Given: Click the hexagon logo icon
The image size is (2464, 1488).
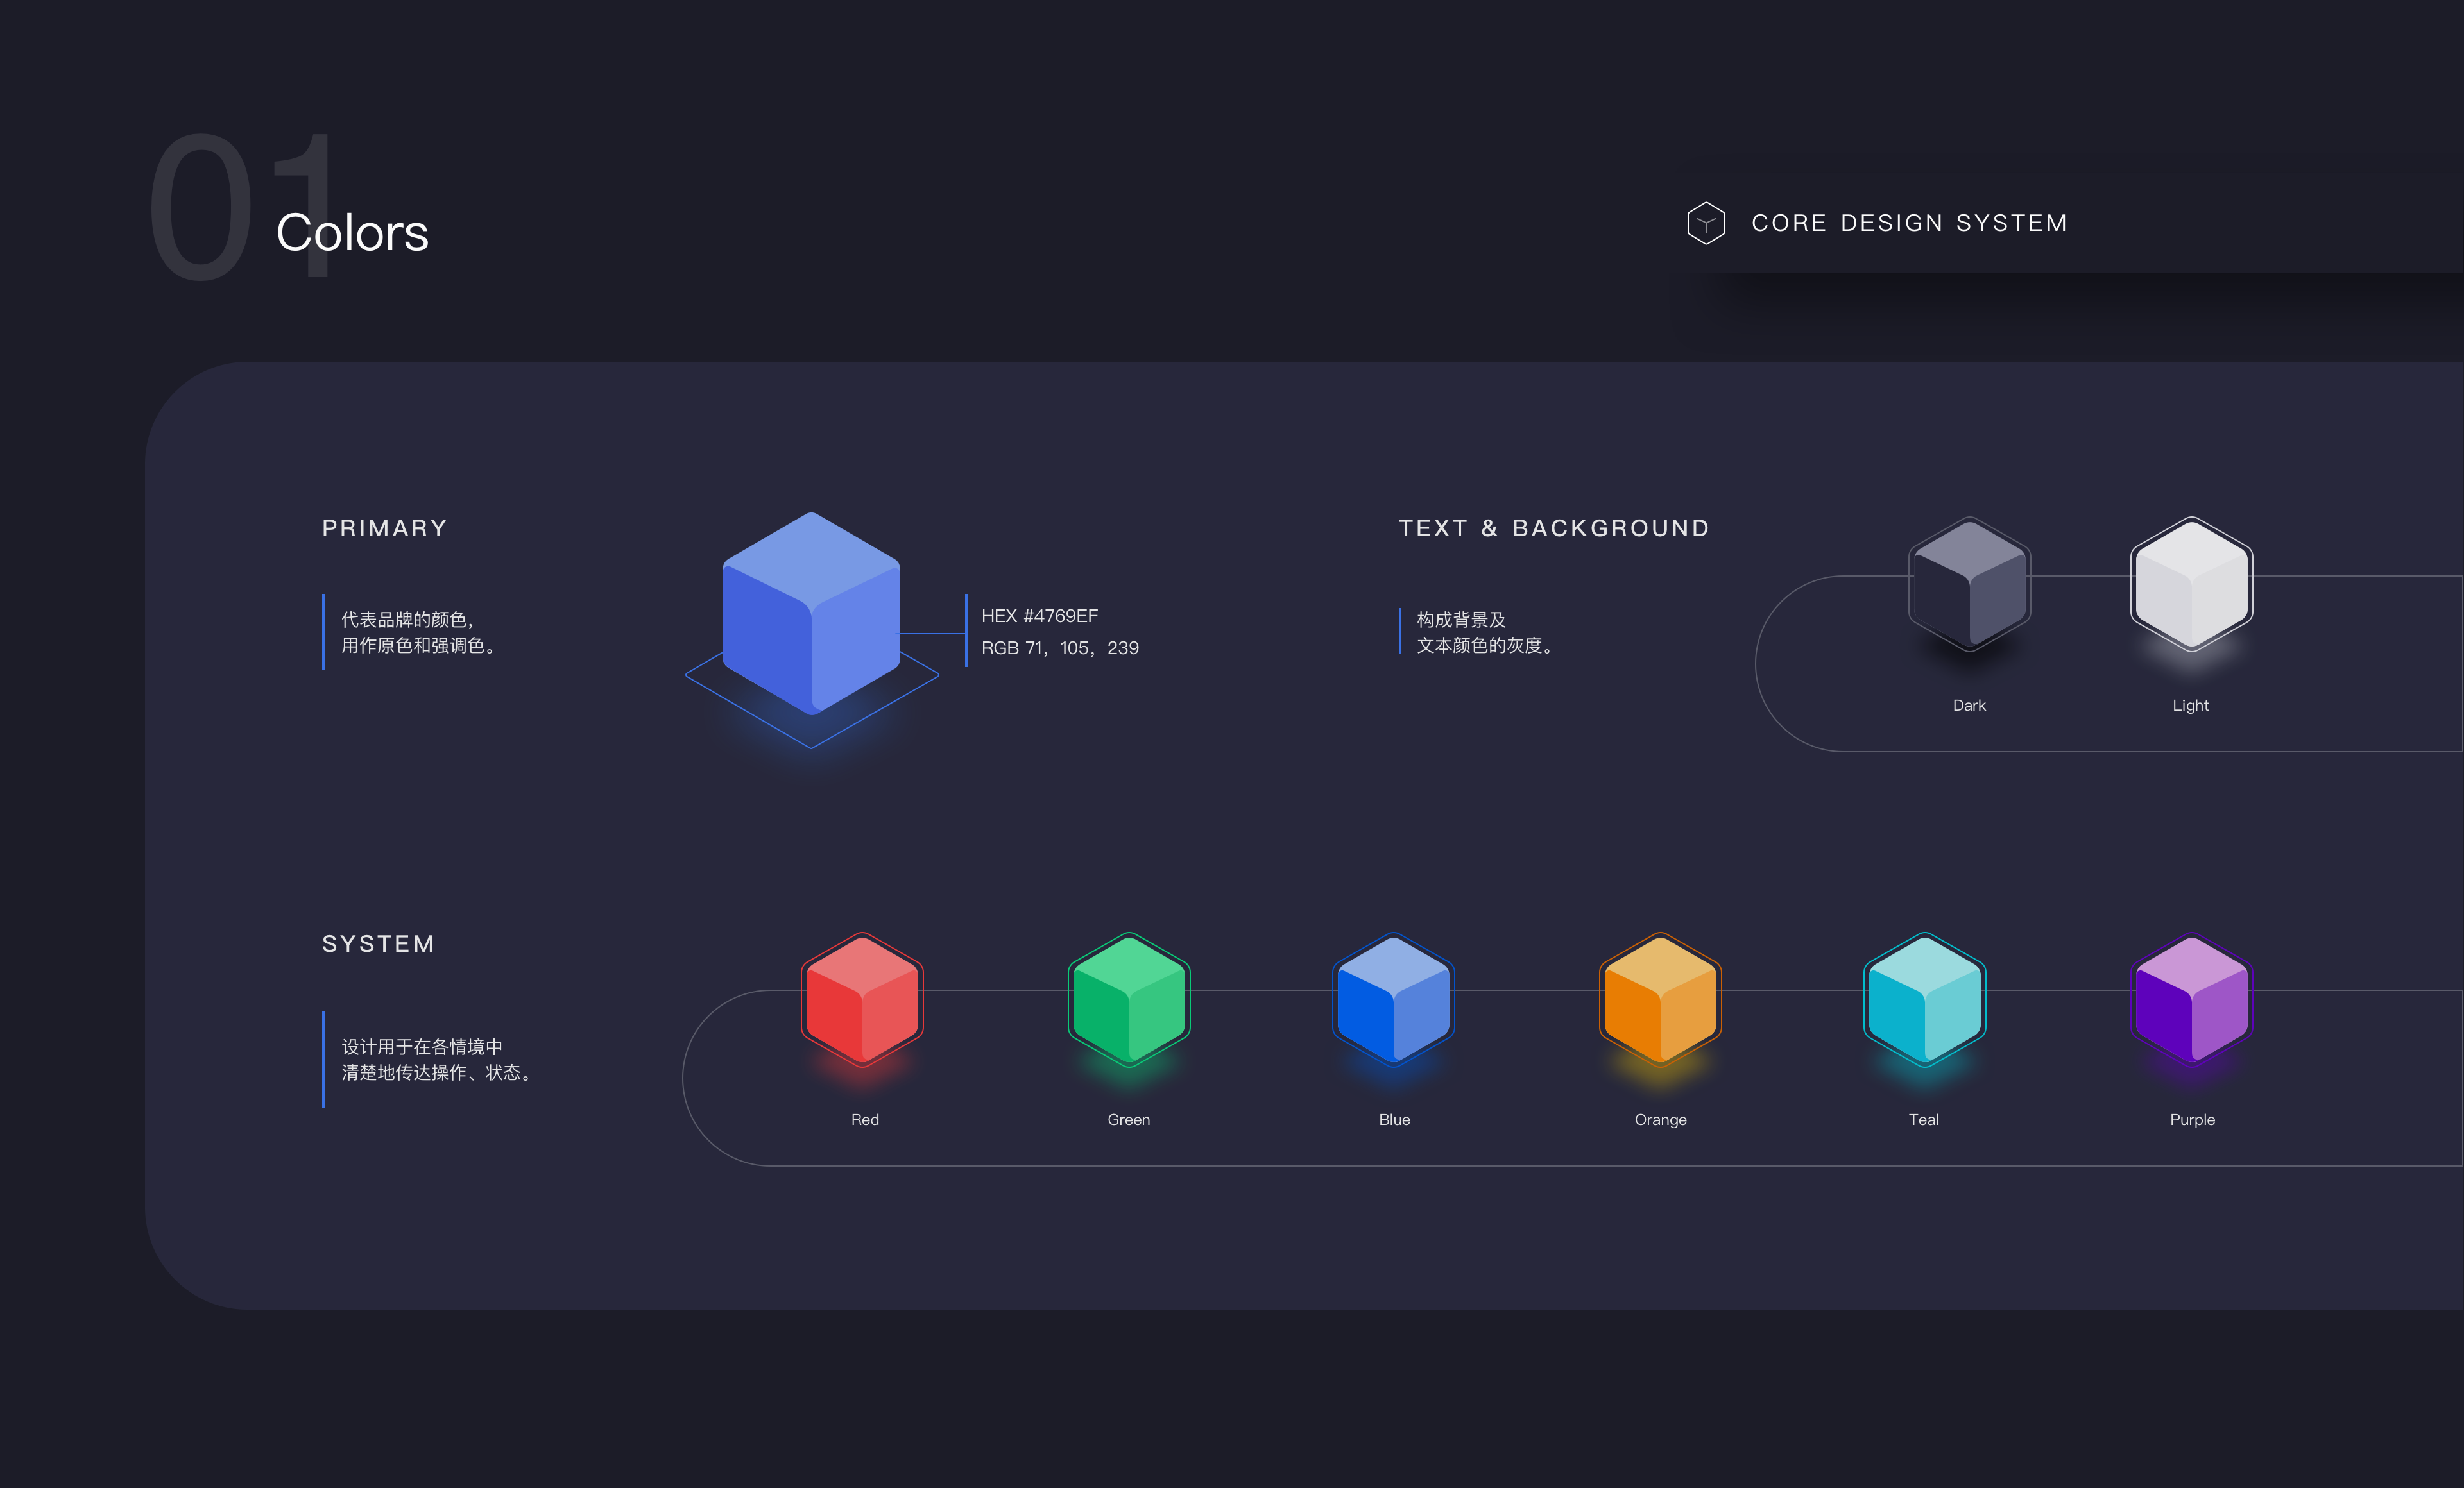Looking at the screenshot, I should pos(1705,223).
